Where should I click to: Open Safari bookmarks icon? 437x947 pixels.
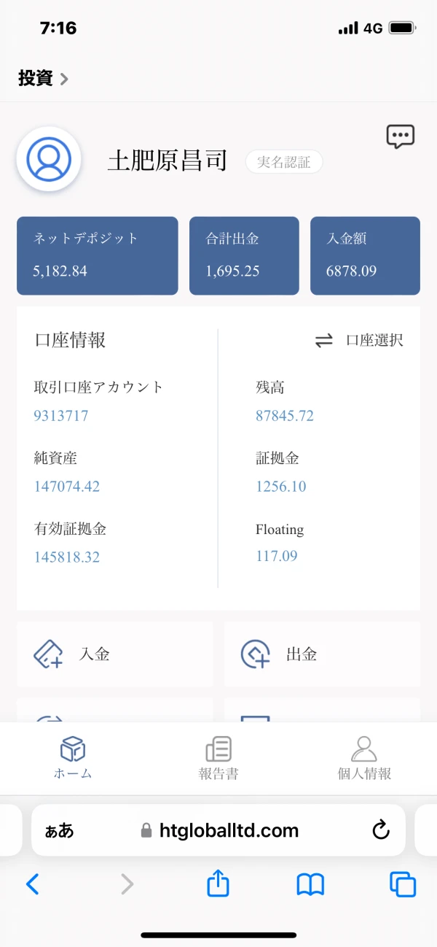[x=310, y=884]
